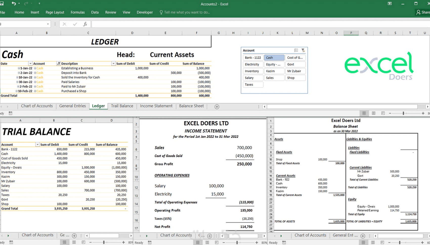
Task: Switch to the Income Statement sheet tab
Action: [x=156, y=106]
